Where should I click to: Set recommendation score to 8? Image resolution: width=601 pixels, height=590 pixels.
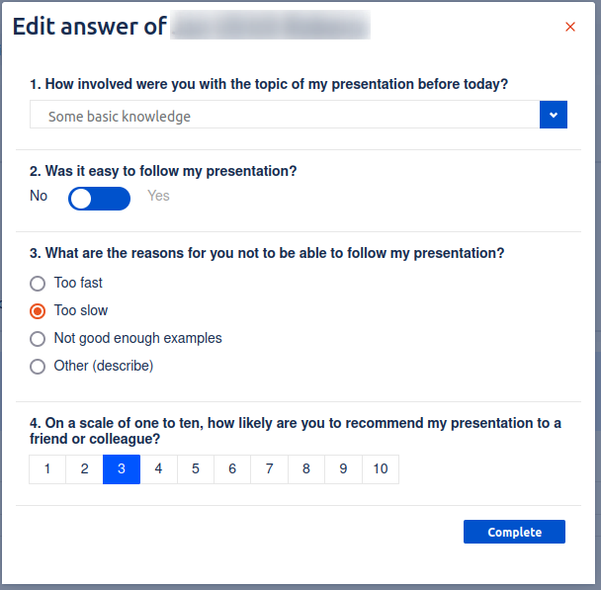[306, 468]
